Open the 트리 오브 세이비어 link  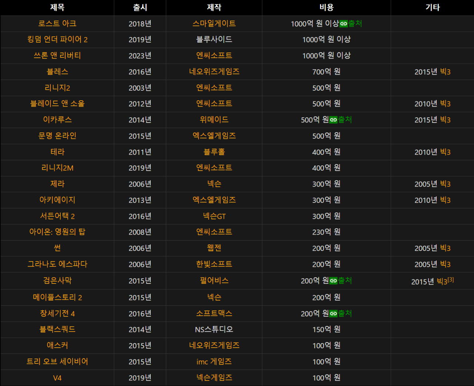[x=57, y=362]
